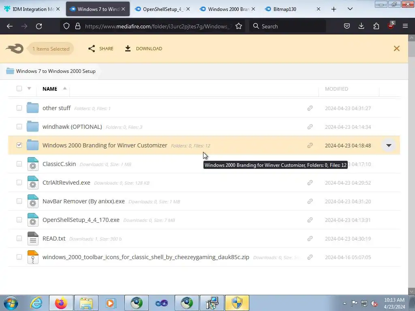Close the Bitmap130 tab
Viewport: 415px width, 311px height.
click(x=319, y=9)
